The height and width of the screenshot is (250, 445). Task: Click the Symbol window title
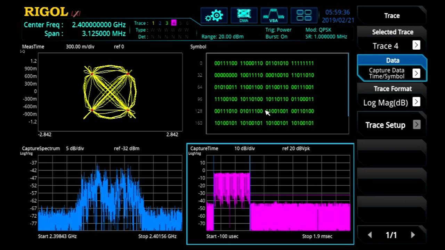tap(198, 47)
